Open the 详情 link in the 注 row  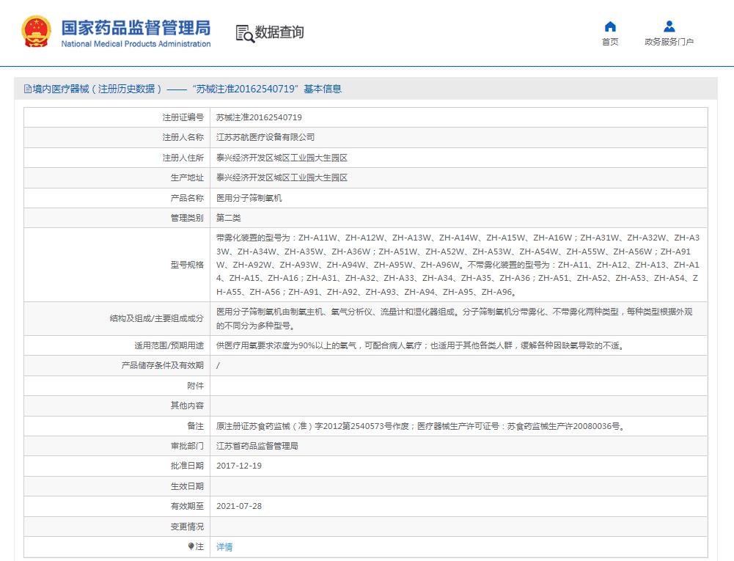coord(224,547)
